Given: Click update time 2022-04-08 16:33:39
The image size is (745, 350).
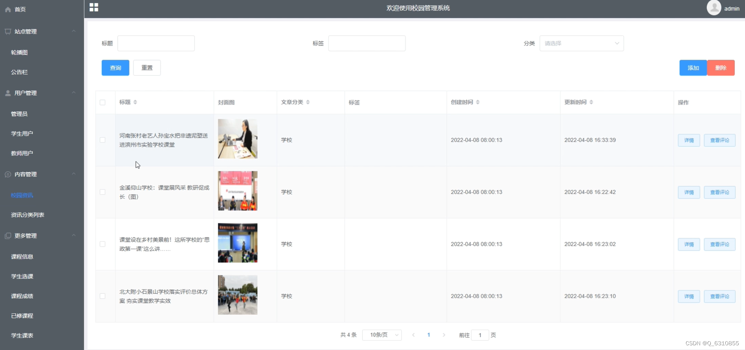Looking at the screenshot, I should [590, 140].
